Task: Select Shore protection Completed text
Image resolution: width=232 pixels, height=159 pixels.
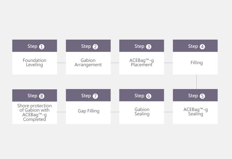Action: (35, 112)
